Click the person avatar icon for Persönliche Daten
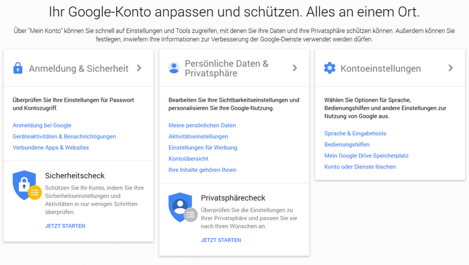 click(174, 68)
